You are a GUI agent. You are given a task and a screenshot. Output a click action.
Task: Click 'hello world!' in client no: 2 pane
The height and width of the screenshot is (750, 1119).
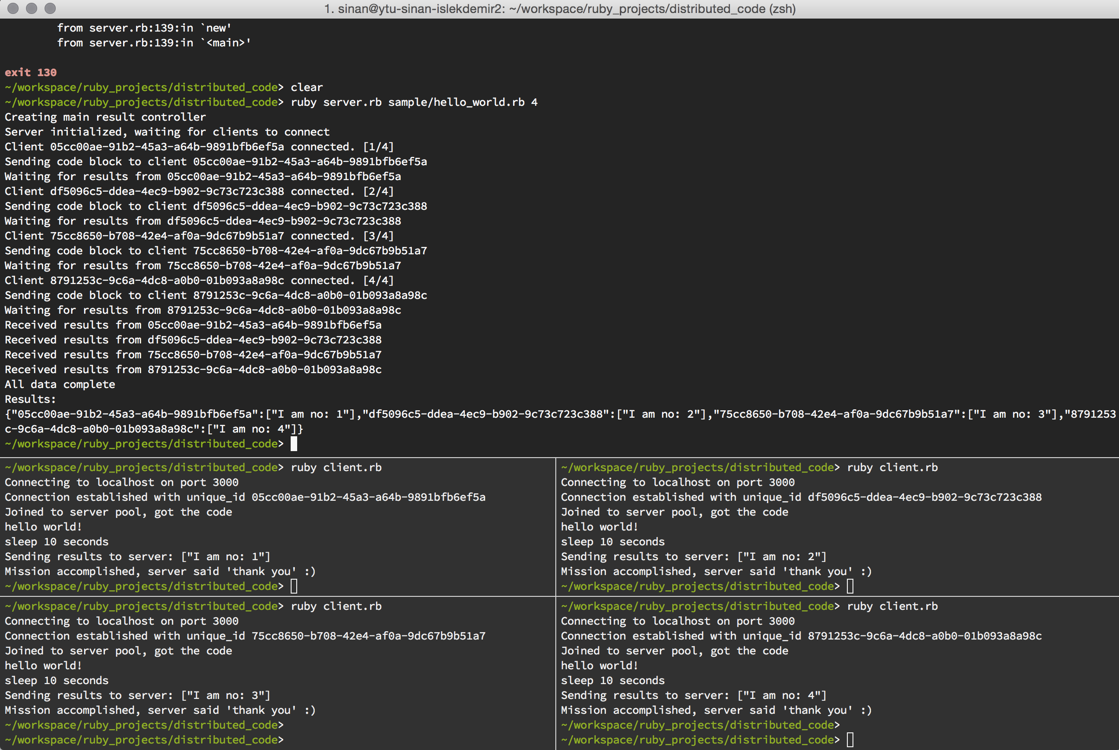pyautogui.click(x=599, y=527)
